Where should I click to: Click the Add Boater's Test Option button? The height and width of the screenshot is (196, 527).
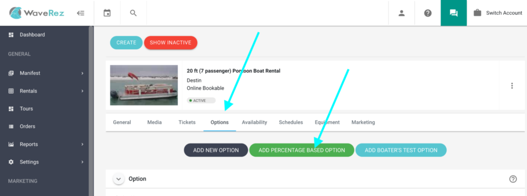tap(401, 150)
